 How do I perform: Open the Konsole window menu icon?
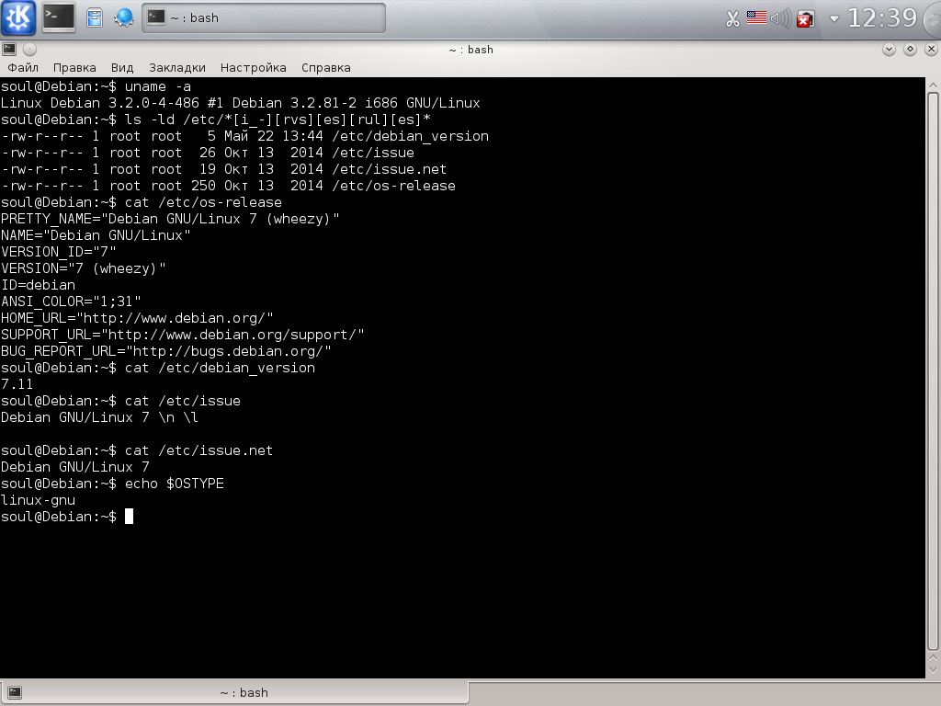9,50
